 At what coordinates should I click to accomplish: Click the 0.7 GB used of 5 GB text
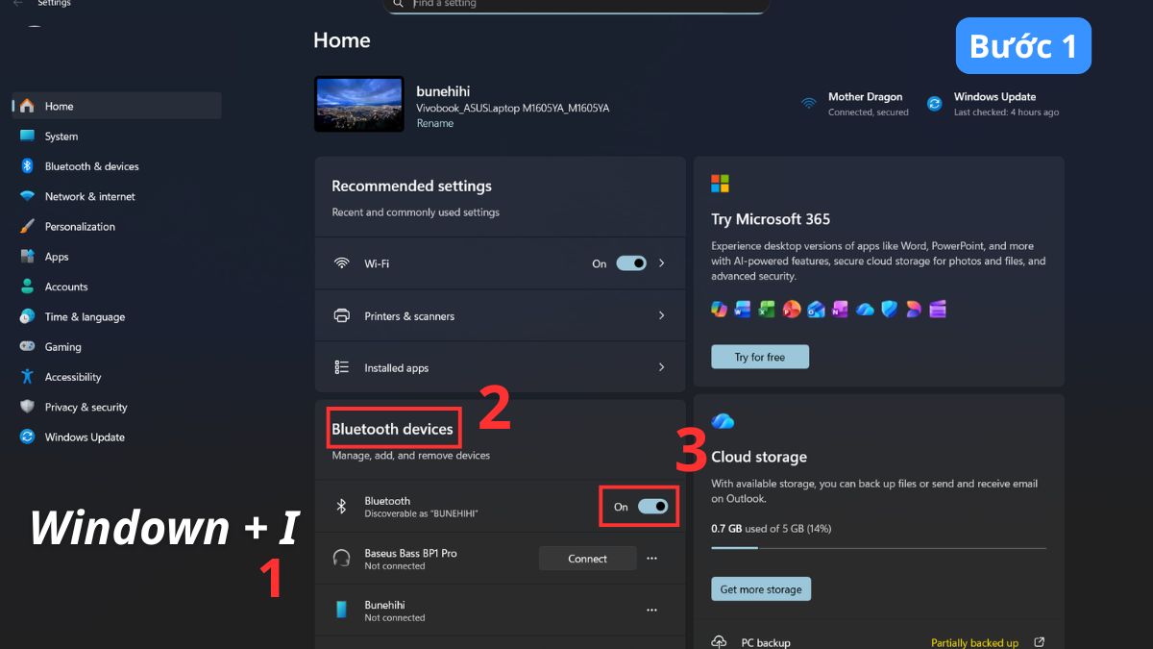[772, 529]
